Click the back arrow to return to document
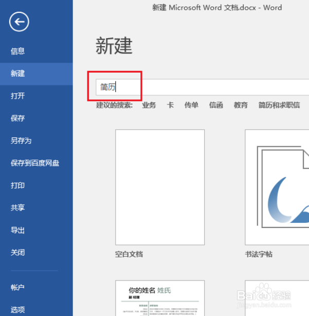 (x=19, y=22)
